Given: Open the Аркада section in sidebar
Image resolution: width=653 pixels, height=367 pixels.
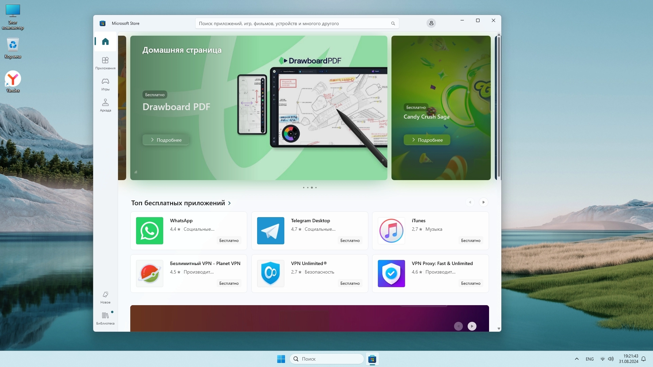Looking at the screenshot, I should tap(105, 105).
